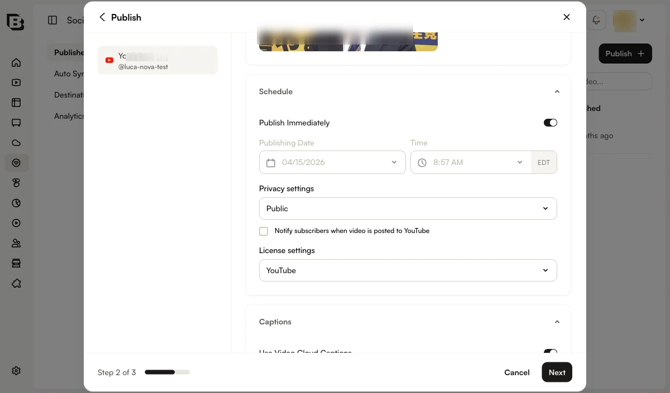The height and width of the screenshot is (393, 670).
Task: Open the storefront icon in sidebar
Action: [x=16, y=263]
